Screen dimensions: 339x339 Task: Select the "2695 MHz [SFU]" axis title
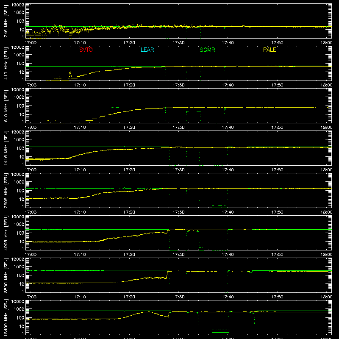click(6, 190)
